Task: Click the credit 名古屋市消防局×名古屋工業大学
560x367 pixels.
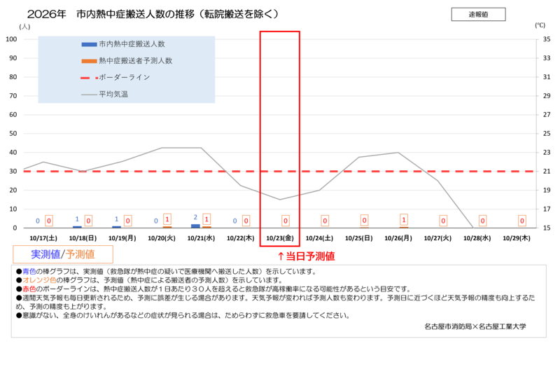Action: 475,326
